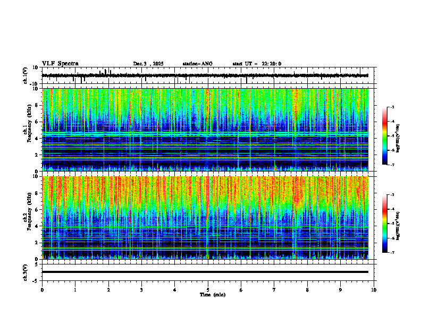Click the ch.1 spectrogram color bar
Viewport: 421px width, 325px height.
point(384,136)
